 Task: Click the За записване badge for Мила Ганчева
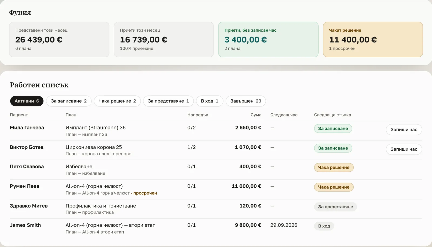click(333, 129)
